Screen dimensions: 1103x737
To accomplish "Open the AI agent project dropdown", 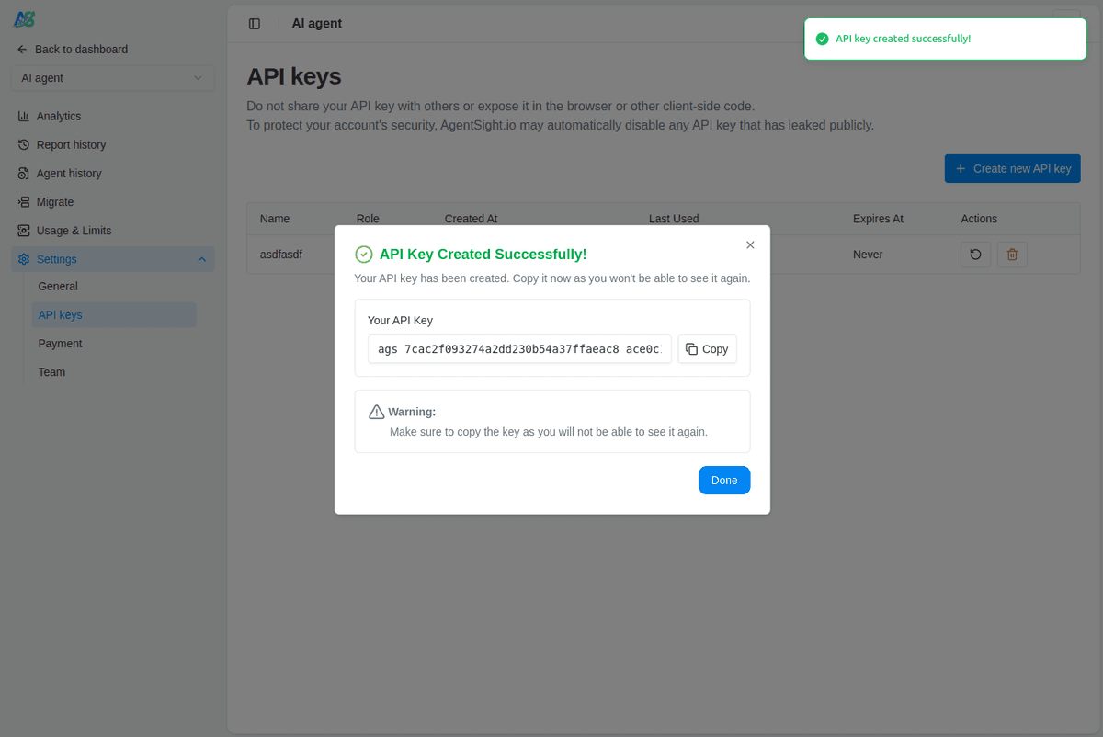I will pos(112,78).
